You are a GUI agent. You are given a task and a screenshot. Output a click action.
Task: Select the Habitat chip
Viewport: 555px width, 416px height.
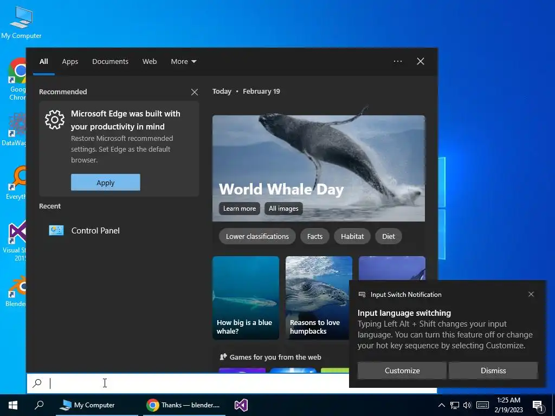pyautogui.click(x=352, y=236)
